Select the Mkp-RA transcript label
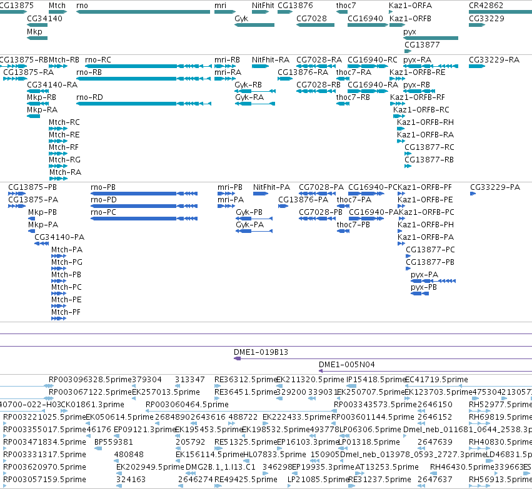The height and width of the screenshot is (489, 532). point(42,110)
